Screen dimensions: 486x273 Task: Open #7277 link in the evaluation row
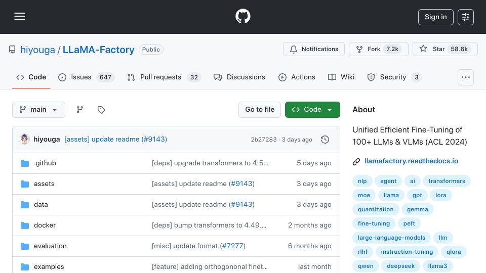[233, 246]
